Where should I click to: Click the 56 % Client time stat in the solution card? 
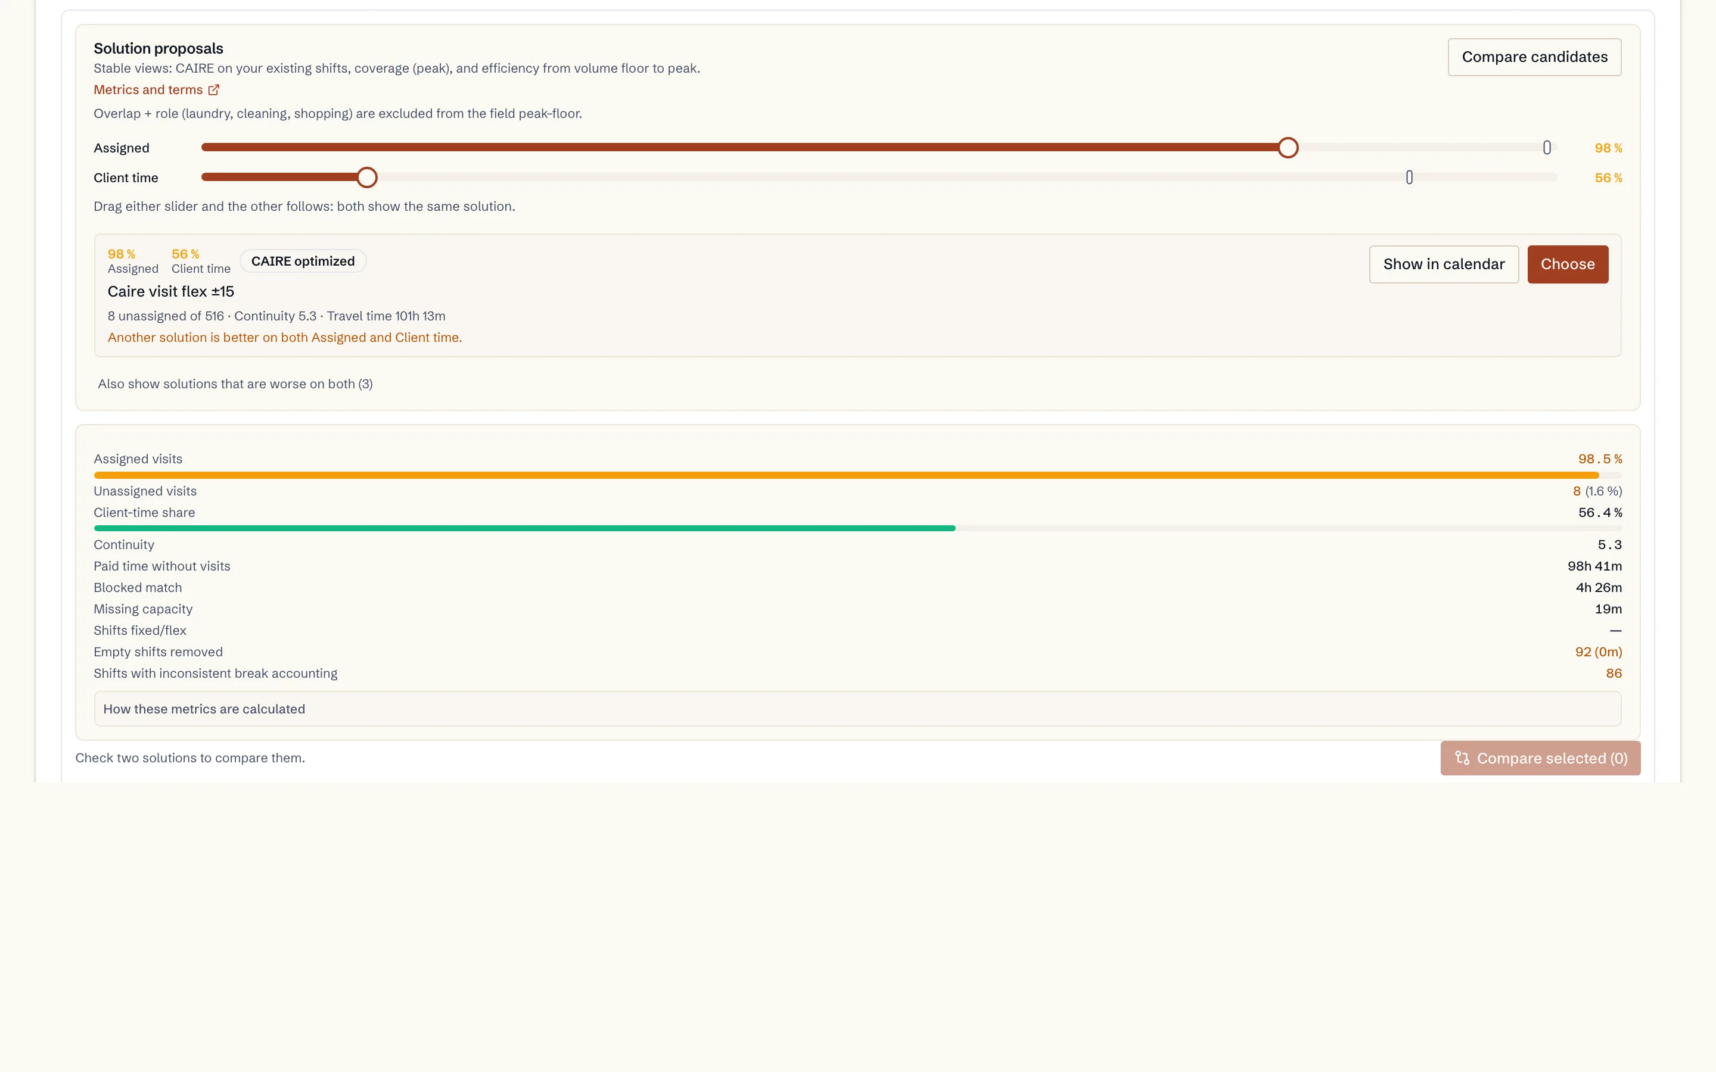pyautogui.click(x=201, y=261)
